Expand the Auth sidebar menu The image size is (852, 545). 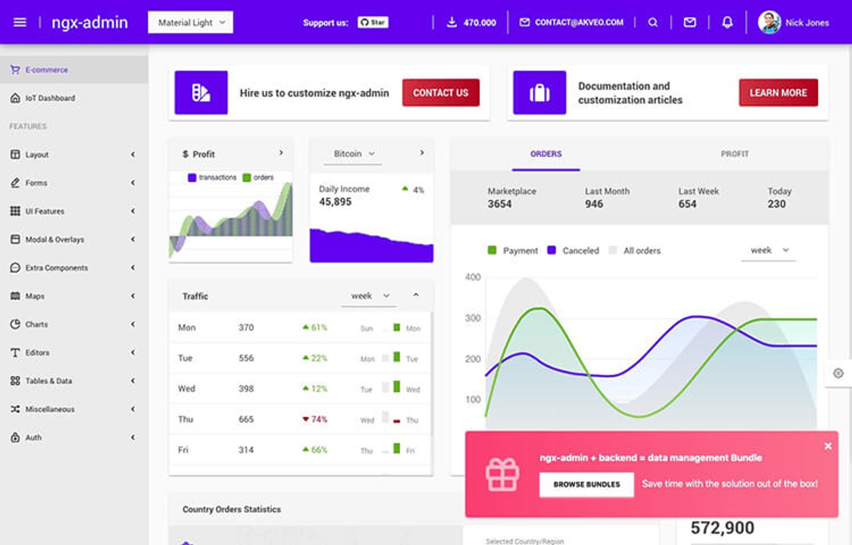[74, 437]
